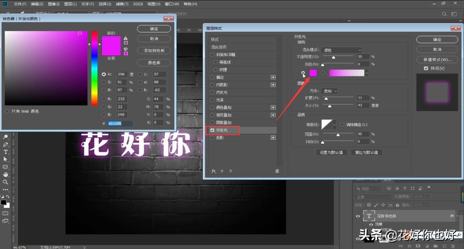The width and height of the screenshot is (464, 249).
Task: Click the new group folder icon
Action: click(x=436, y=246)
